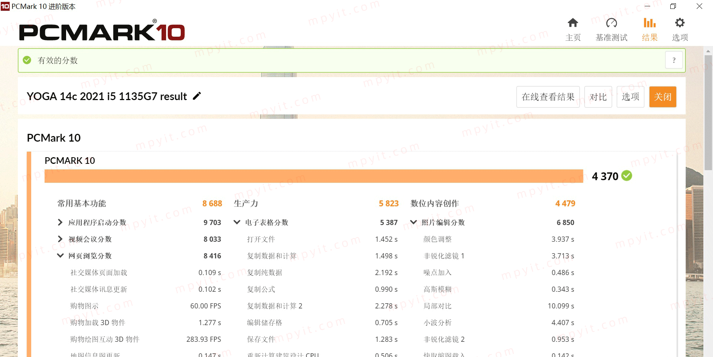Restore down the window
The width and height of the screenshot is (713, 357).
pyautogui.click(x=673, y=6)
